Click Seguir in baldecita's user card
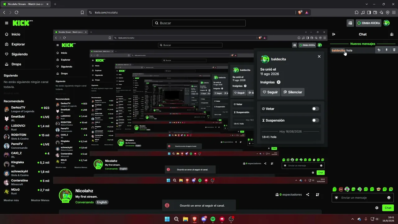This screenshot has width=398, height=224. coord(270,92)
